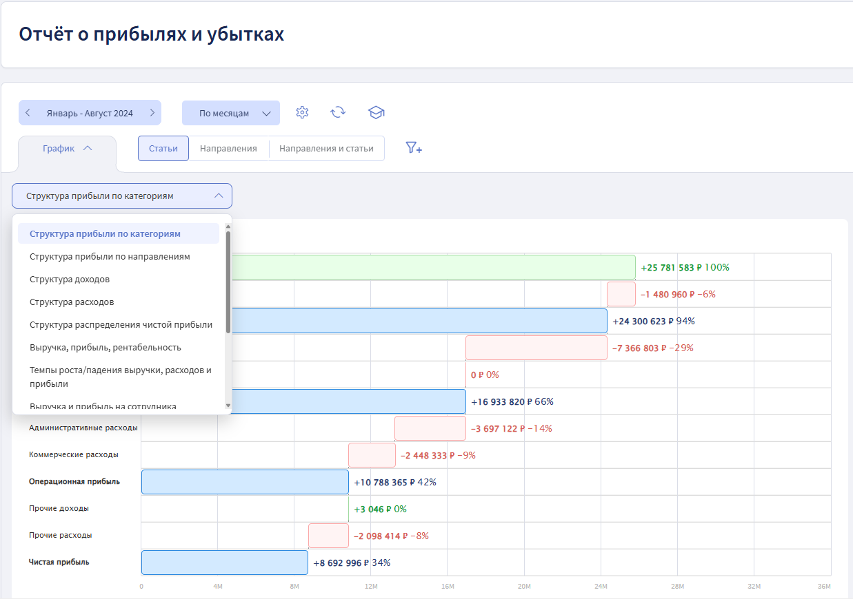Choose Структура расходов from list
The width and height of the screenshot is (853, 599).
[72, 302]
